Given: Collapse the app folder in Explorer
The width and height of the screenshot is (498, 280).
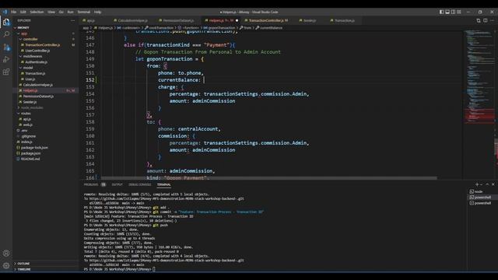Looking at the screenshot, I should tap(24, 33).
